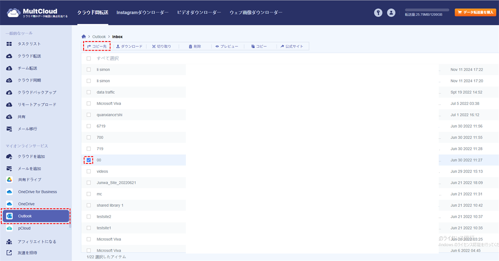
Task: Click the Download (ダウンロード) toolbar button
Action: click(129, 46)
